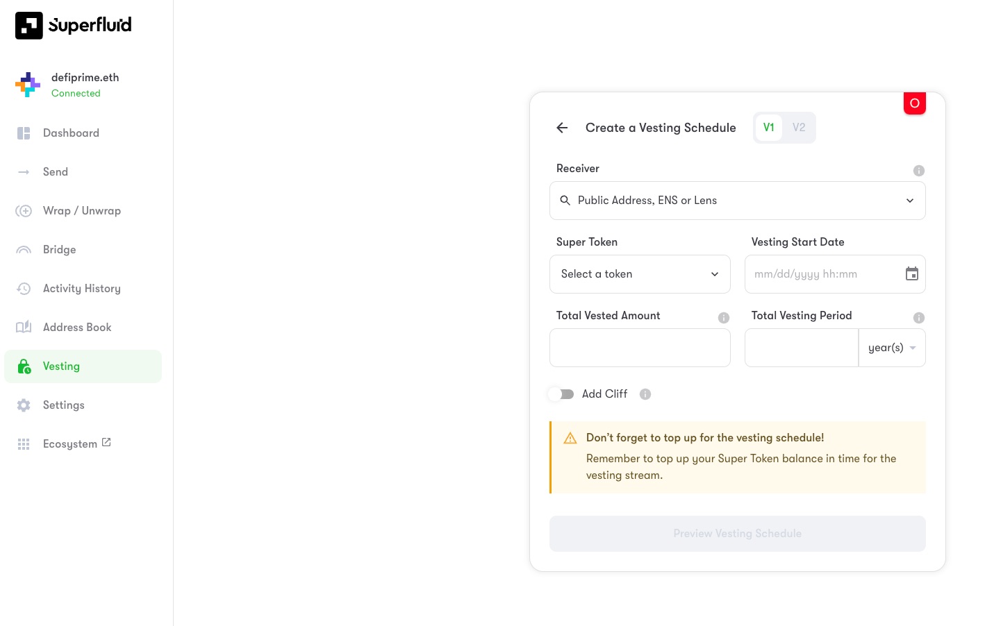Click the Total Vesting Period info icon
This screenshot has width=985, height=626.
coord(918,318)
